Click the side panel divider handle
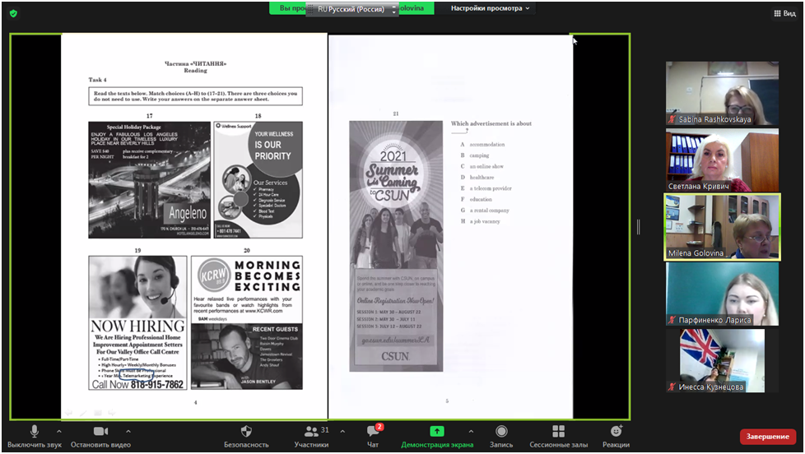This screenshot has width=805, height=454. (x=638, y=227)
